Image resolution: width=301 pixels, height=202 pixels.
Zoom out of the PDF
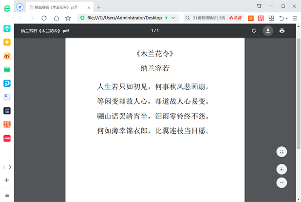[282, 183]
